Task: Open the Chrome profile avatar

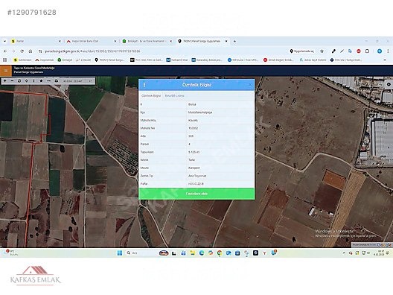Action: 380,51
